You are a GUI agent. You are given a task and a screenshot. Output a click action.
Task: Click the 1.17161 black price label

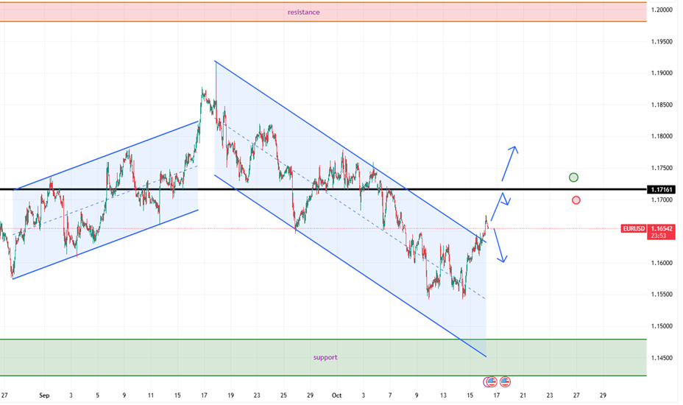click(662, 189)
